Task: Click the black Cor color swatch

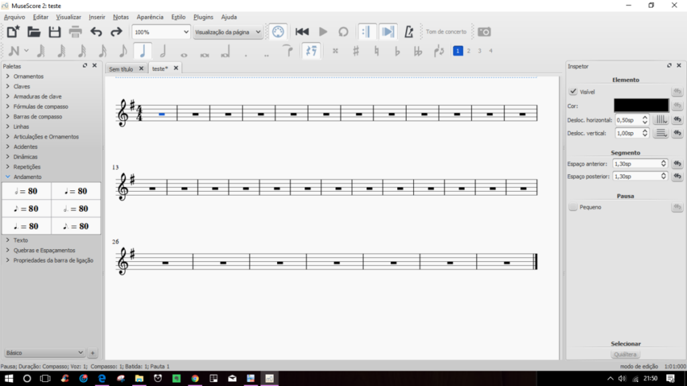Action: 641,105
